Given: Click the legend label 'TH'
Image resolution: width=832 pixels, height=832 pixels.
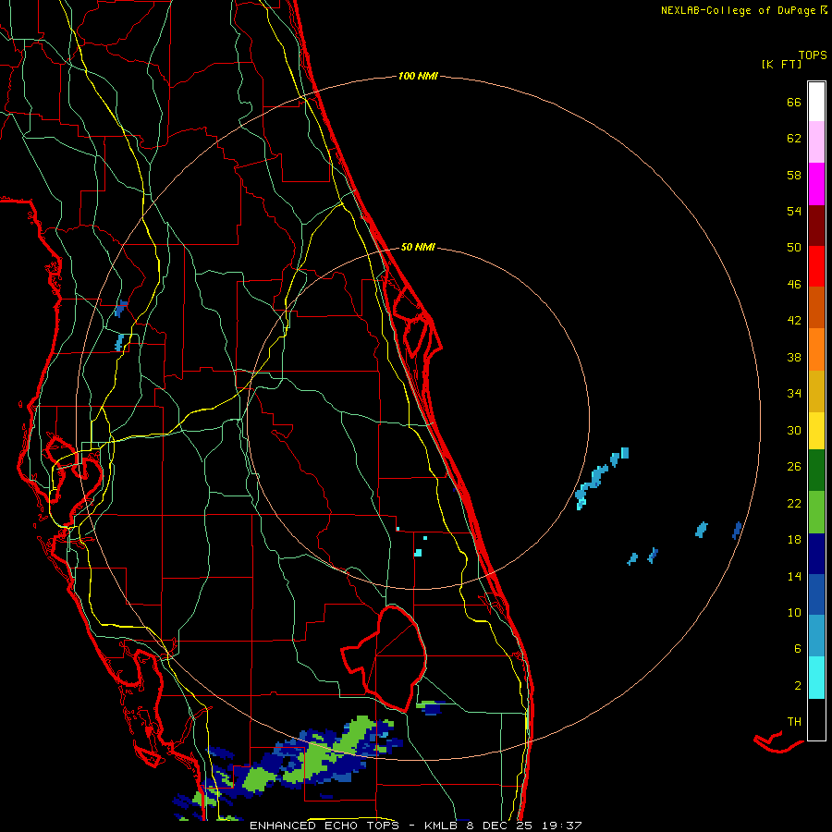Looking at the screenshot, I should [794, 722].
